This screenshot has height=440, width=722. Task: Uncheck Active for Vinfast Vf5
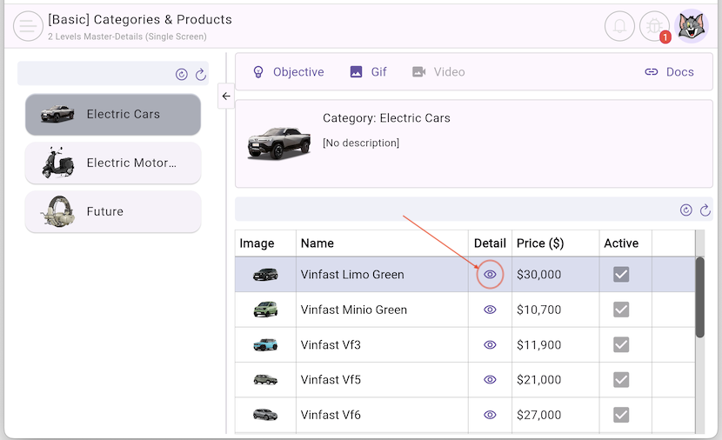click(621, 380)
